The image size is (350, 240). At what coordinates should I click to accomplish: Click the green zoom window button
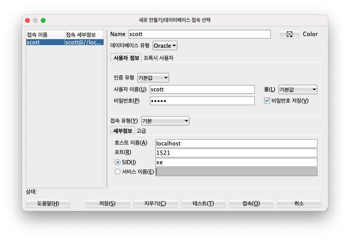[x=43, y=20]
